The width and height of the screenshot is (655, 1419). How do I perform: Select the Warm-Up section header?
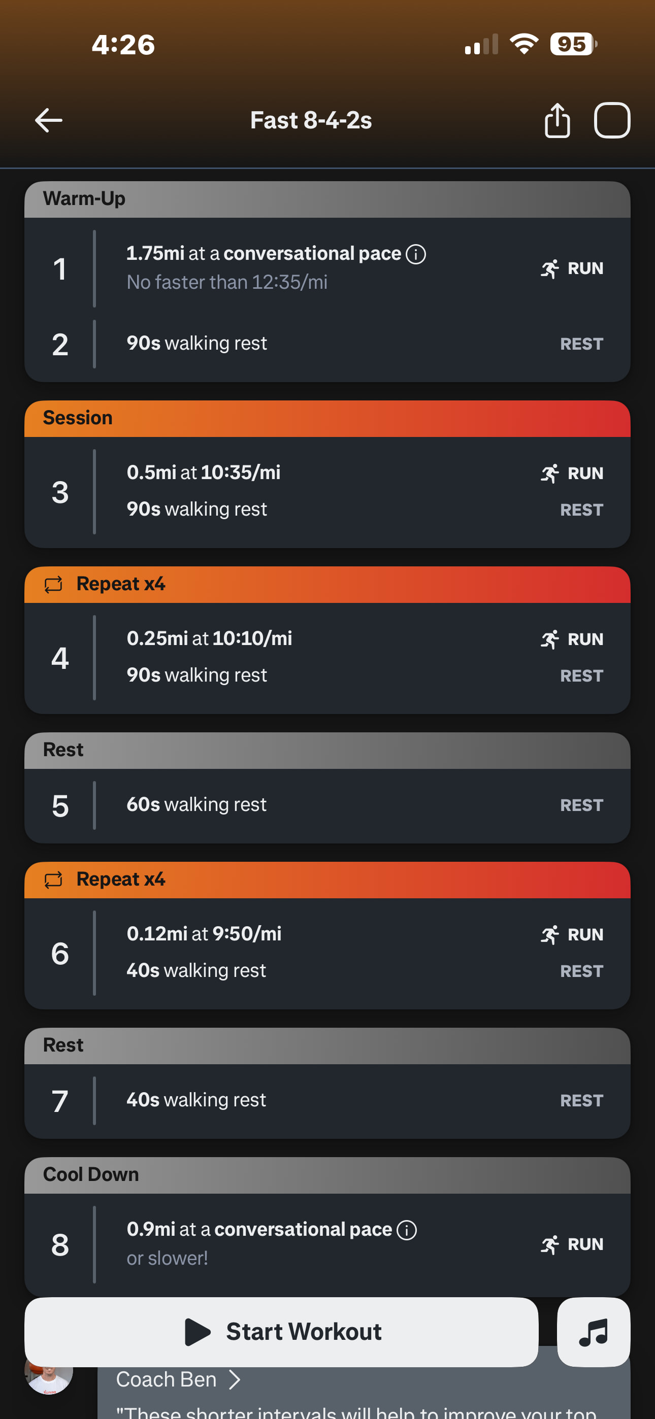(x=327, y=199)
